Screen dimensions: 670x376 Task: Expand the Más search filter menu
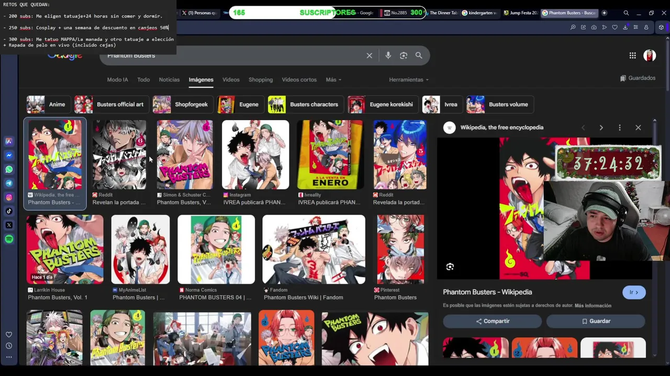coord(333,80)
